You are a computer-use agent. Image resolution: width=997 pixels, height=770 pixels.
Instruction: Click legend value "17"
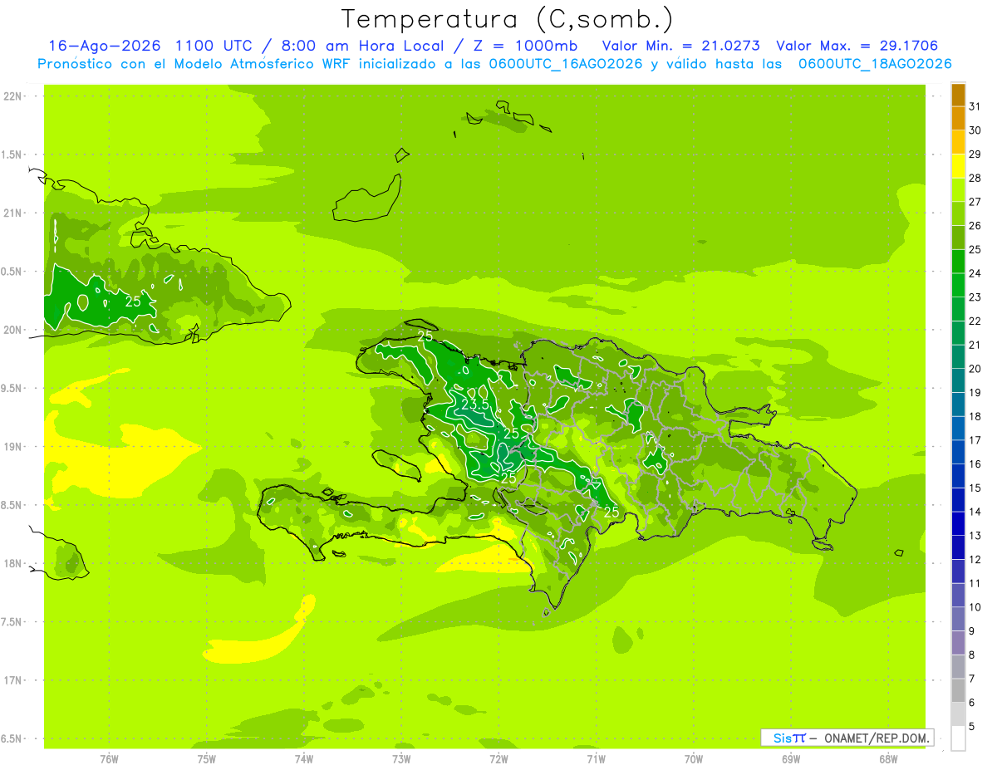pyautogui.click(x=975, y=440)
